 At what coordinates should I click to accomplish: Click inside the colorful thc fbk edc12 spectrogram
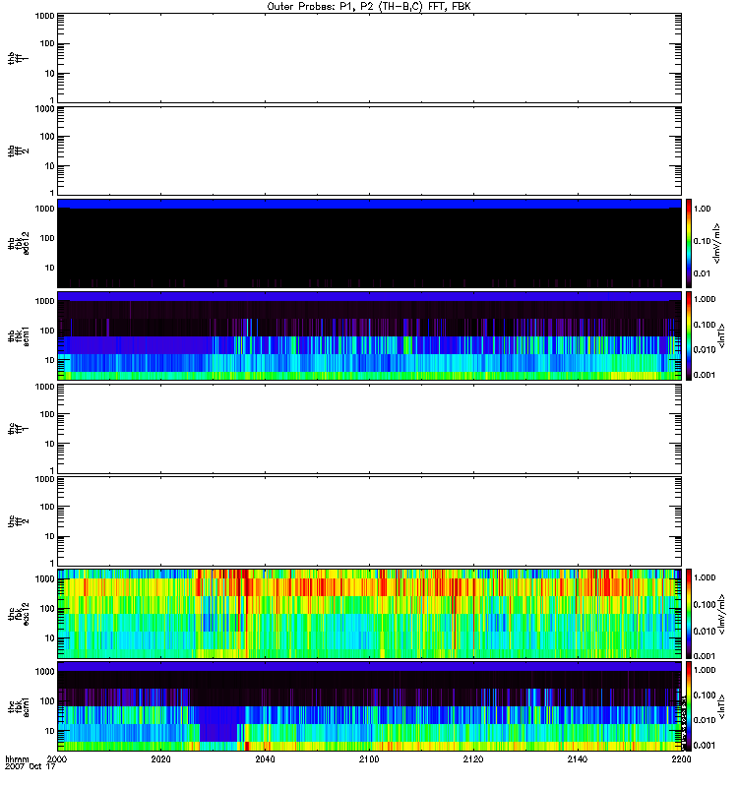point(369,613)
